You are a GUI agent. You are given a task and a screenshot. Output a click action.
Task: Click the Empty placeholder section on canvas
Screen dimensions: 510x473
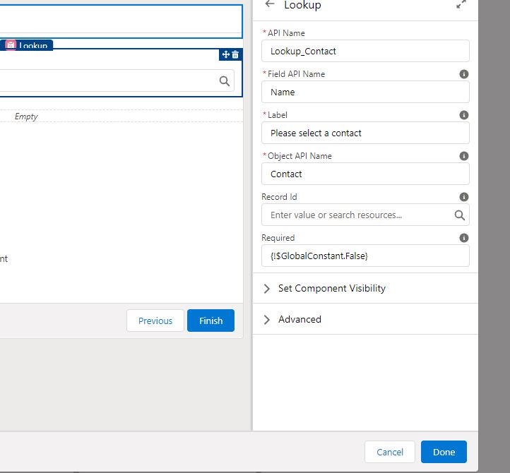click(121, 116)
